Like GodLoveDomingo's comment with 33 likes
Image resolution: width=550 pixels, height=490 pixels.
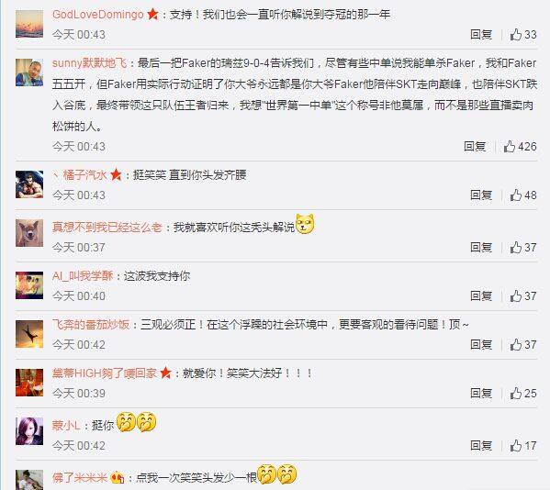point(523,35)
